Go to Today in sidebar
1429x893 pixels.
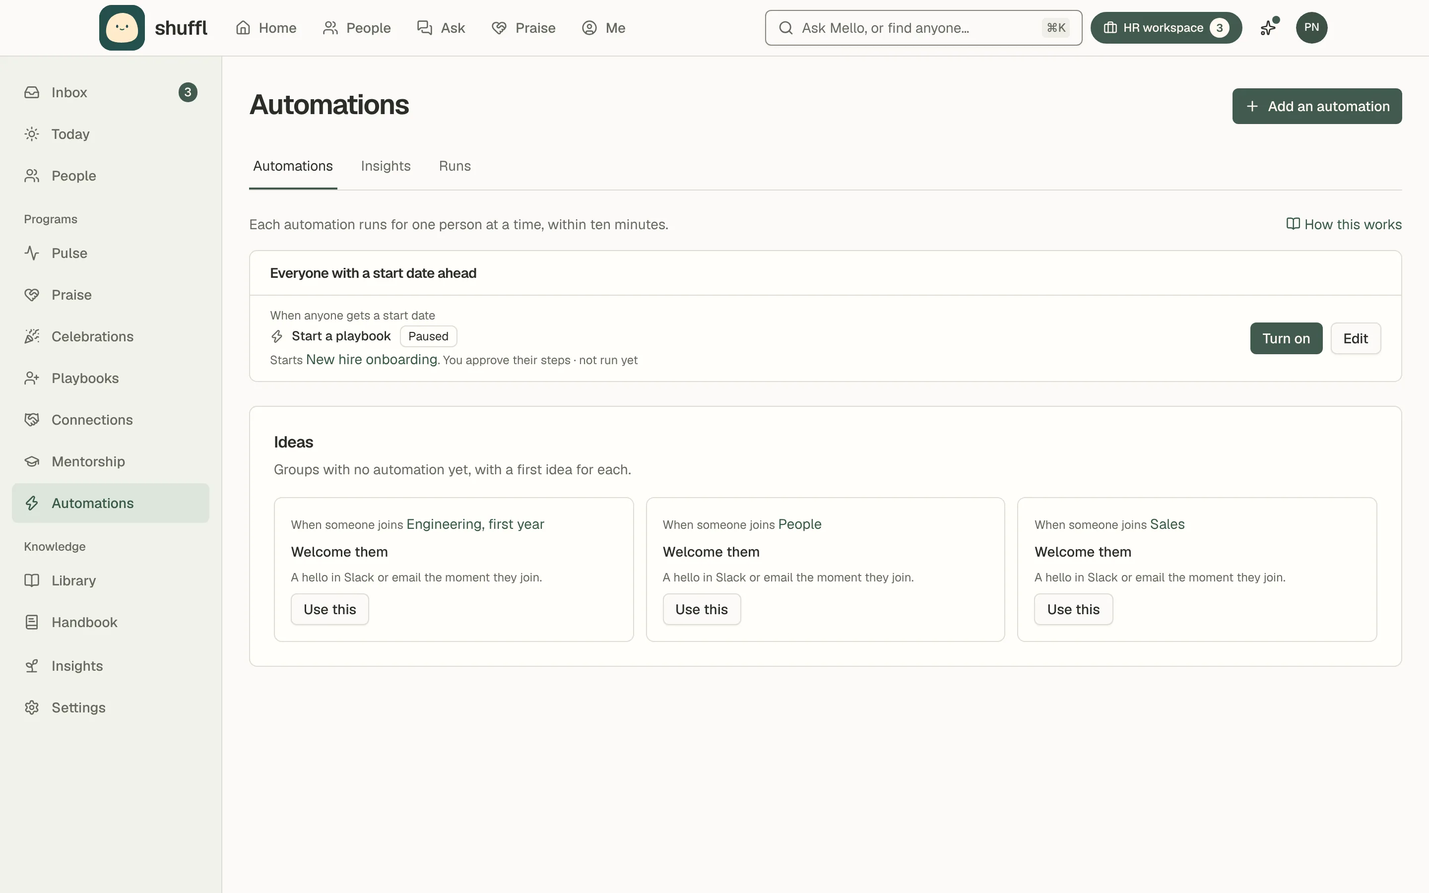click(111, 134)
